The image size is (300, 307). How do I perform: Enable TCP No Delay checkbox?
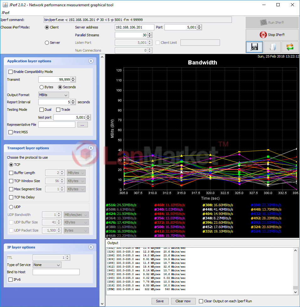coord(11,197)
